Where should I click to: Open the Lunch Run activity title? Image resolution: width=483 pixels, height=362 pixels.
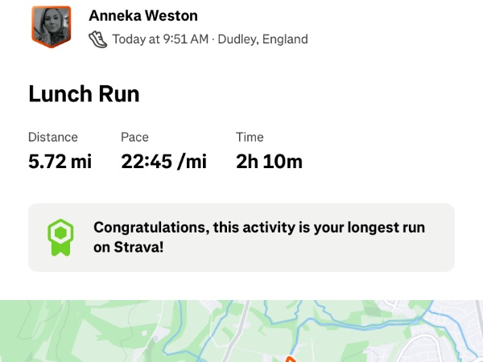tap(84, 94)
